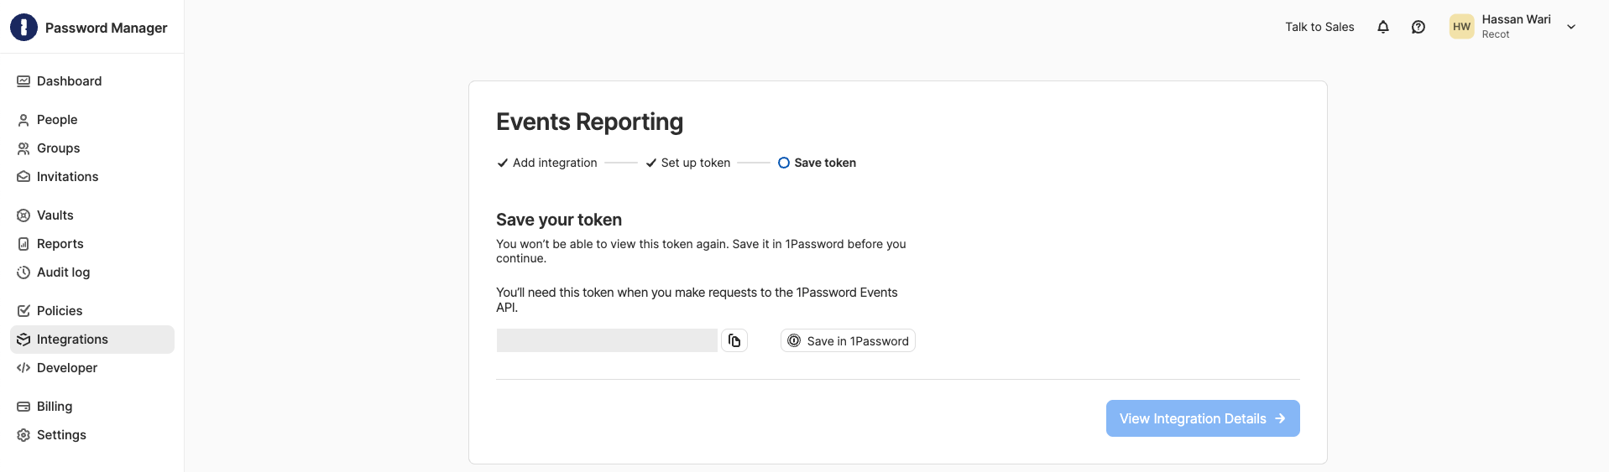This screenshot has height=472, width=1609.
Task: Click the Audit log clock icon
Action: [x=24, y=272]
